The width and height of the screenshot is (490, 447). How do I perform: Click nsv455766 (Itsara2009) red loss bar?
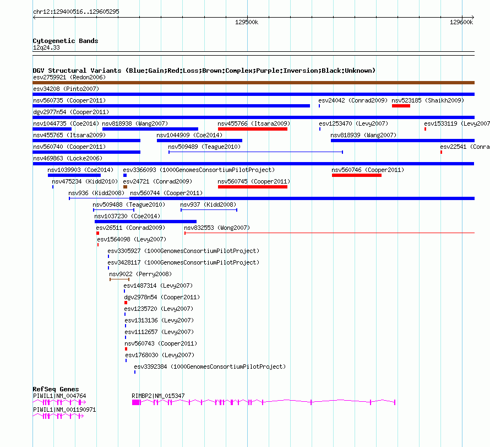point(253,129)
